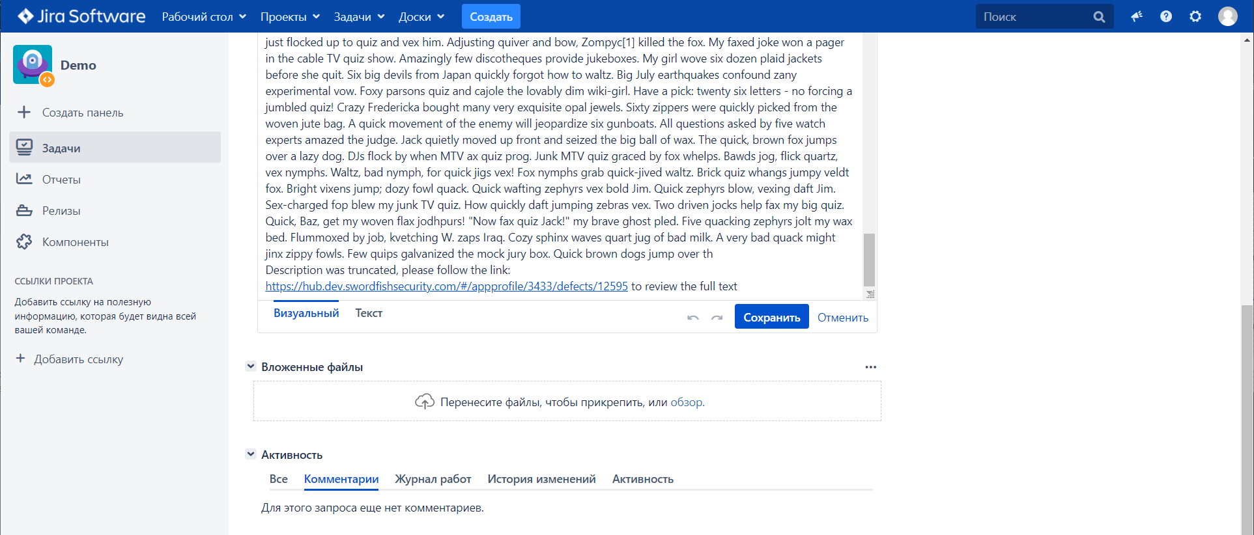Viewport: 1254px width, 535px height.
Task: Open attachments three-dot options menu
Action: point(870,367)
